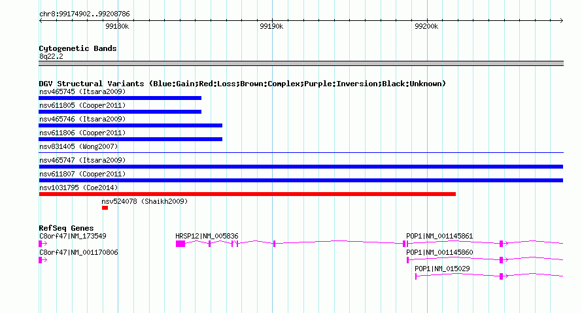Open the POP1|NM_001145861 gene label
This screenshot has width=582, height=313.
pyautogui.click(x=439, y=236)
